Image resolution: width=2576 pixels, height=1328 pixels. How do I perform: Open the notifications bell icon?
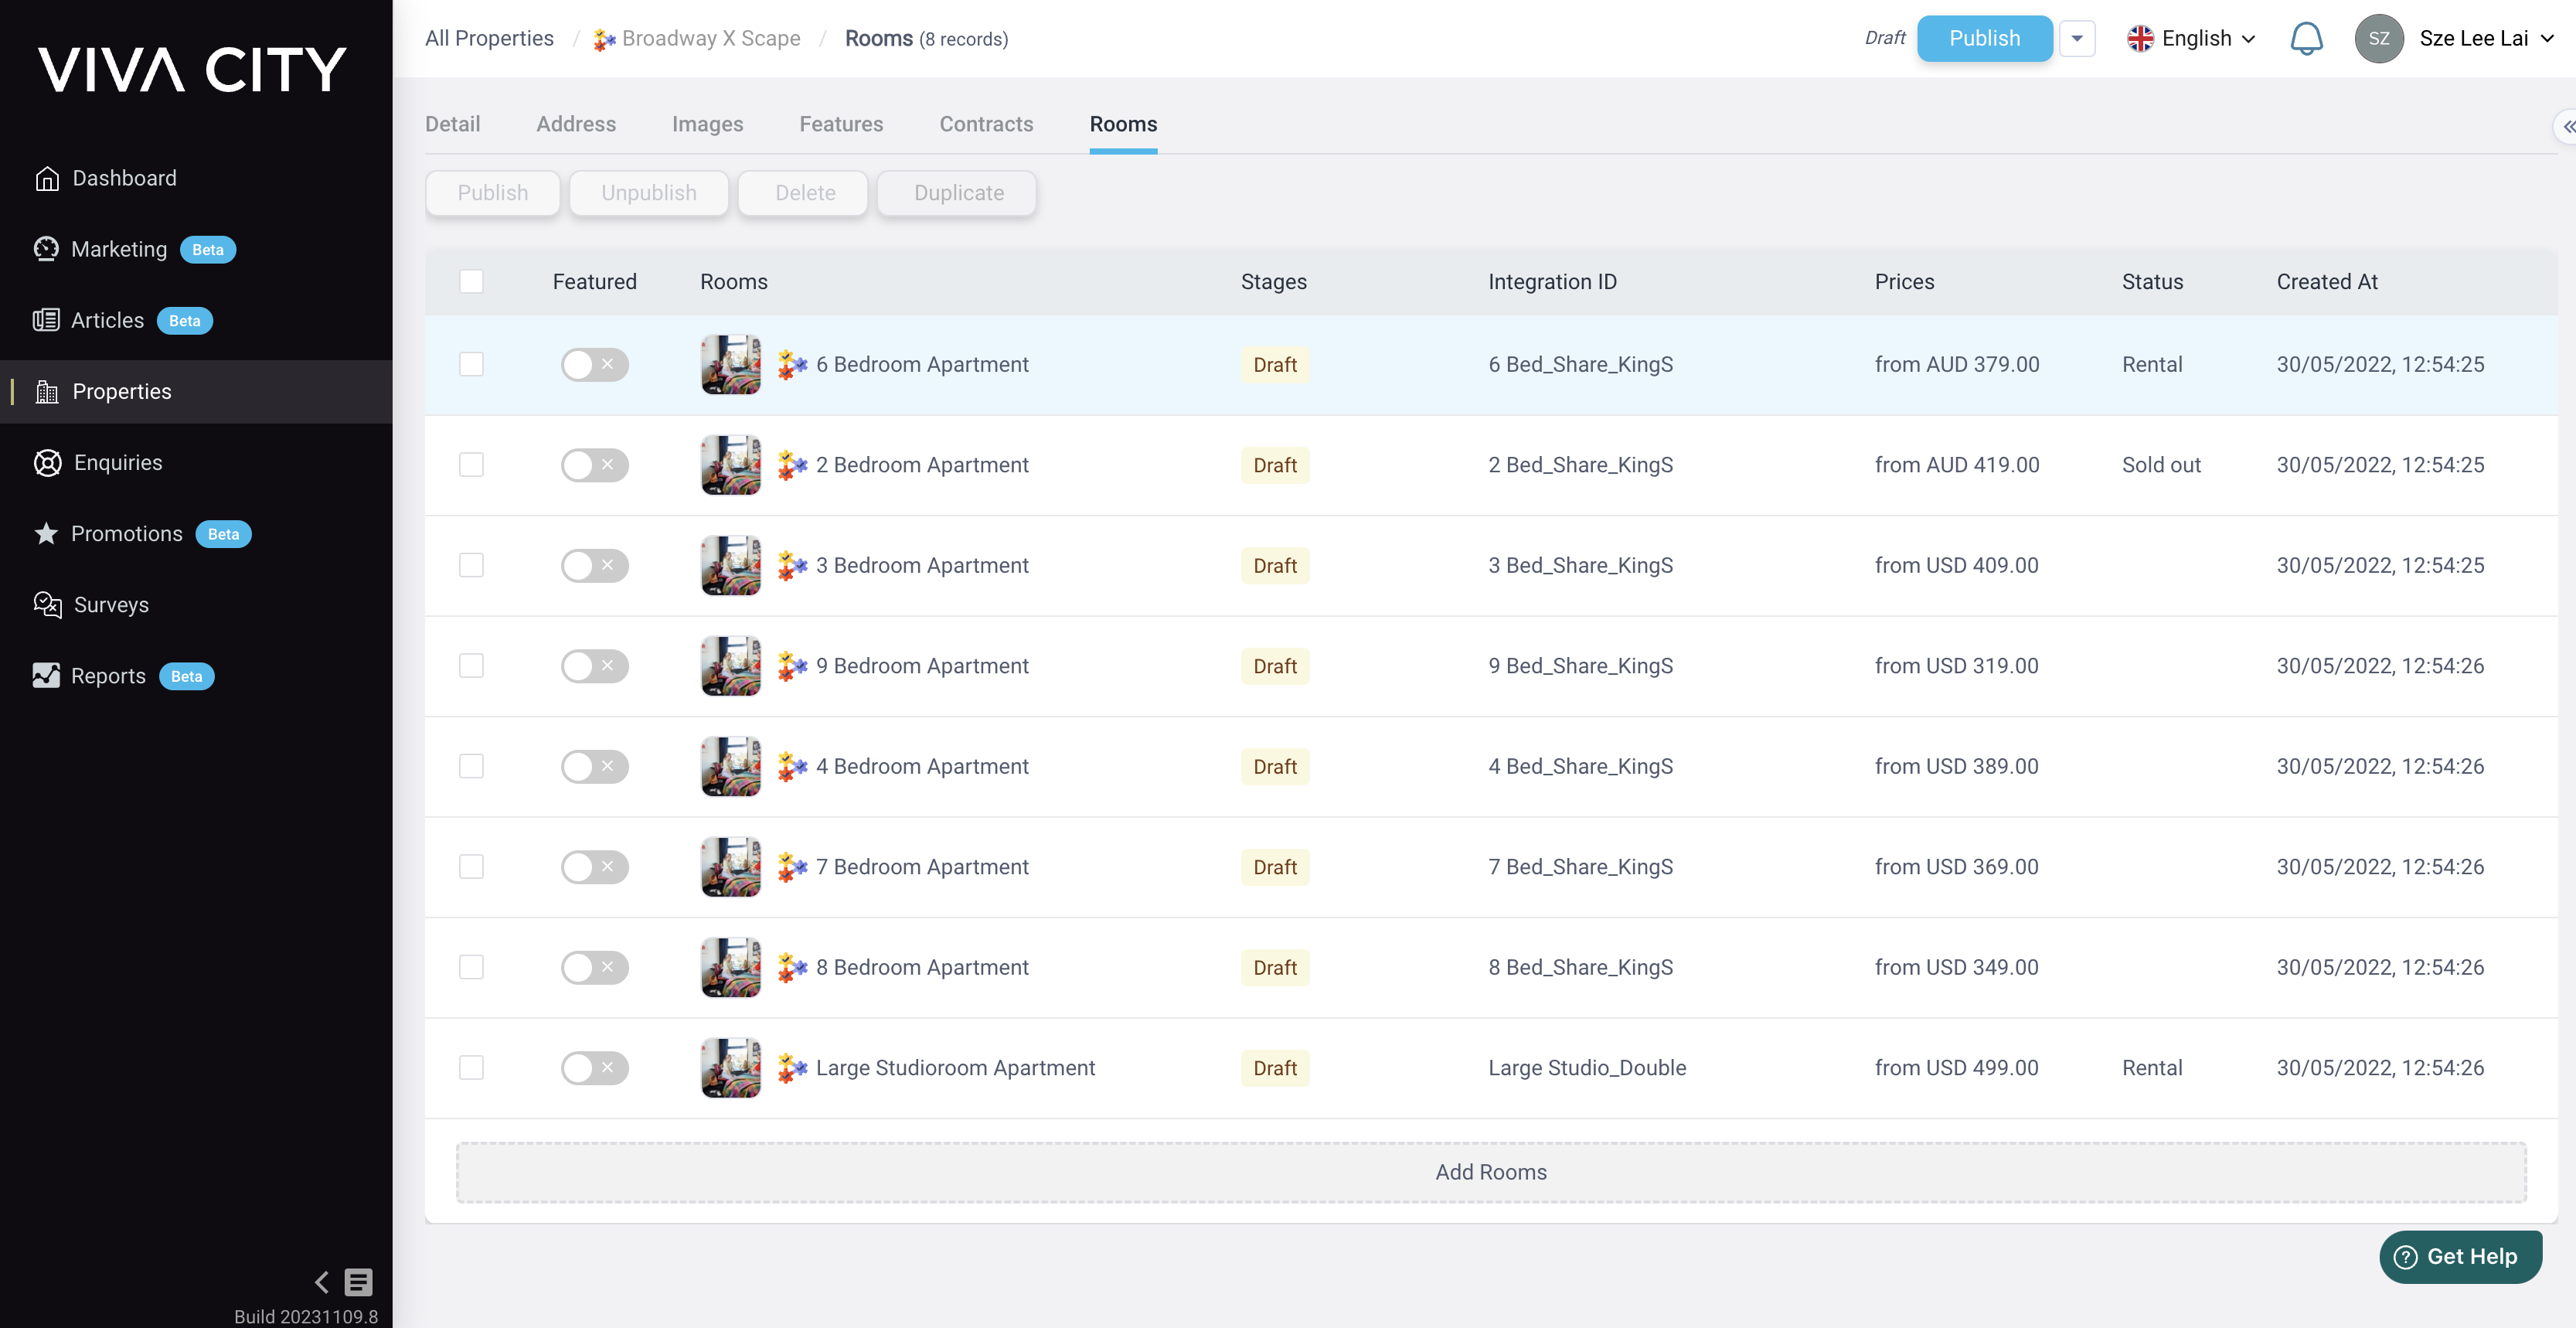tap(2306, 39)
